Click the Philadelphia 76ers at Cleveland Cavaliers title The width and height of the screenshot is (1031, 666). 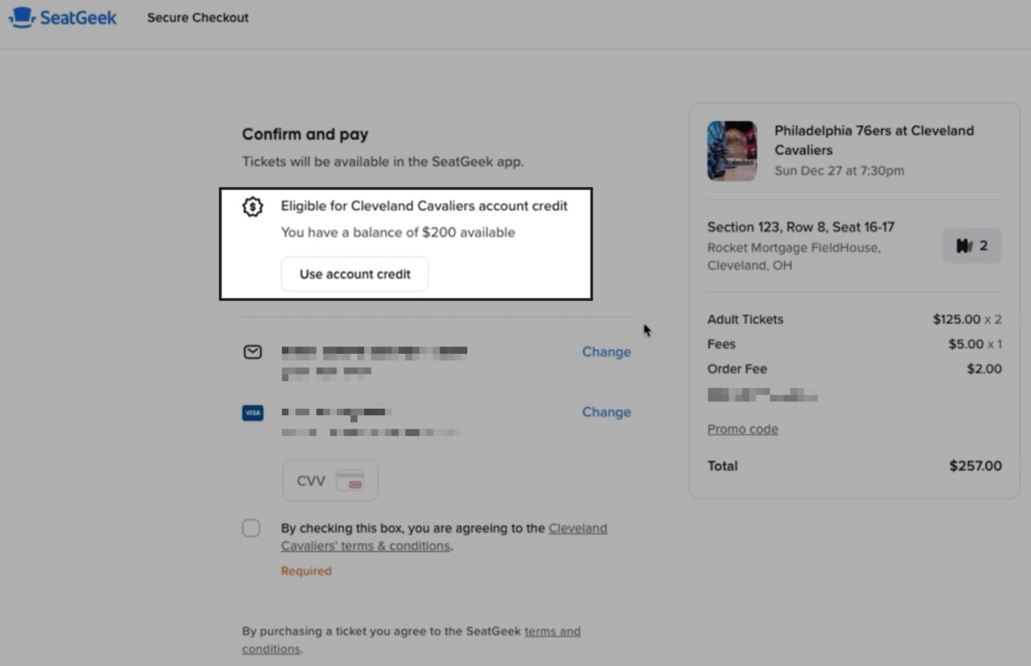(x=874, y=139)
